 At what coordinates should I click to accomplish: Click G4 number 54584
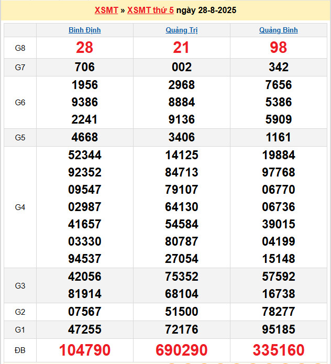click(x=182, y=224)
